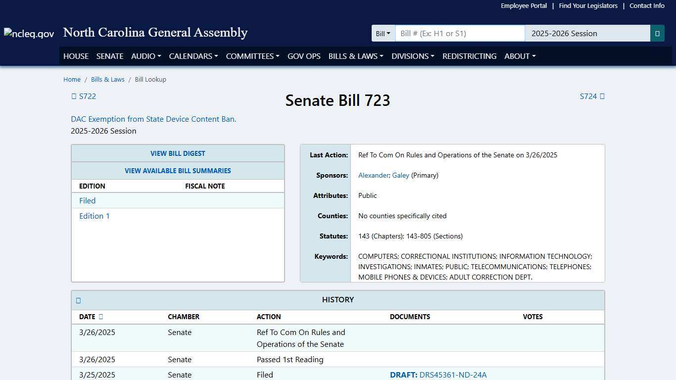This screenshot has height=380, width=676.
Task: Click sponsor link Alexander
Action: coord(373,175)
